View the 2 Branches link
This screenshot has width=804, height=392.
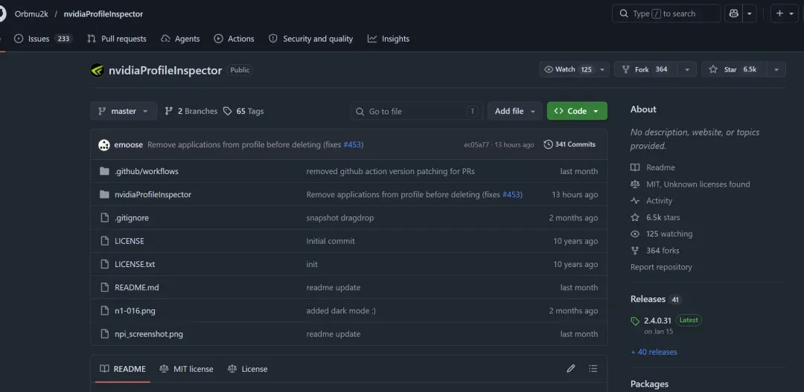191,111
